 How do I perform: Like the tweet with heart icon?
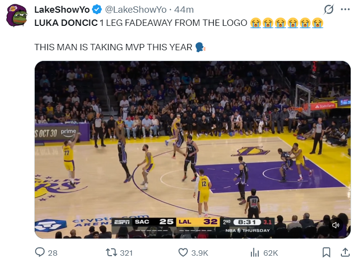coord(183,252)
